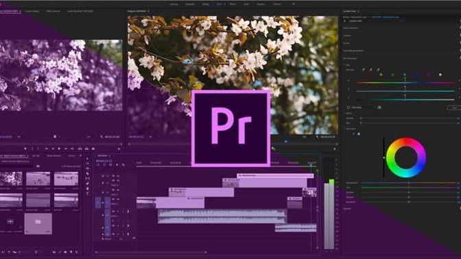Click the invert mask icon beside Color/Gray

coord(379,108)
